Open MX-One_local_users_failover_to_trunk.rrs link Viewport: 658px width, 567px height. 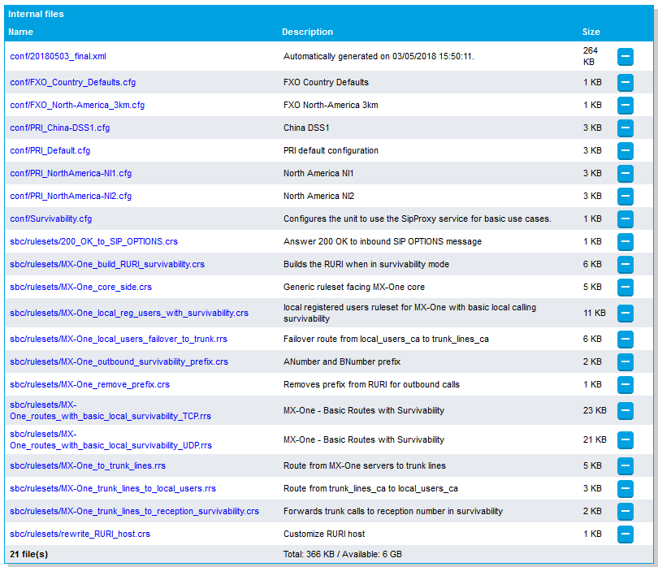[x=118, y=339]
